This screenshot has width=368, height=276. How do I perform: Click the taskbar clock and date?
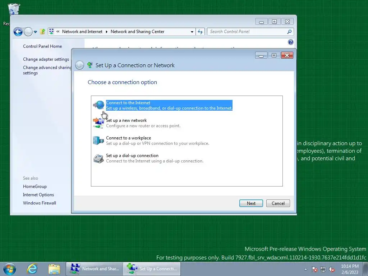350,269
